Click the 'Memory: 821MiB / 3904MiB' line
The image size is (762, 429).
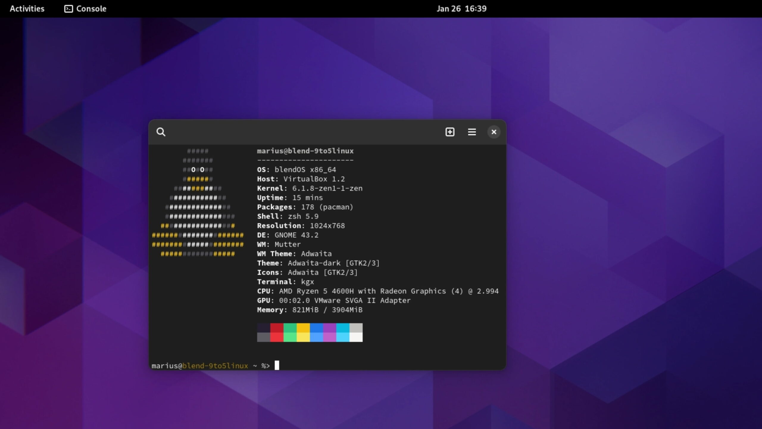pyautogui.click(x=310, y=310)
